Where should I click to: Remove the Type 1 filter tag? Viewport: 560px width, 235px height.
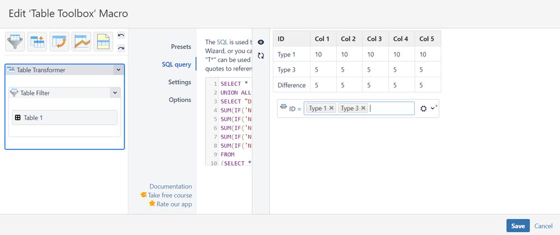[332, 109]
